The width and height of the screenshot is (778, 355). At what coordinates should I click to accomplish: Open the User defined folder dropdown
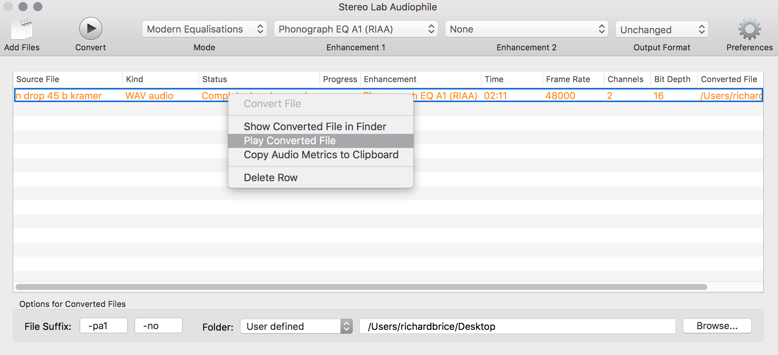tap(296, 326)
